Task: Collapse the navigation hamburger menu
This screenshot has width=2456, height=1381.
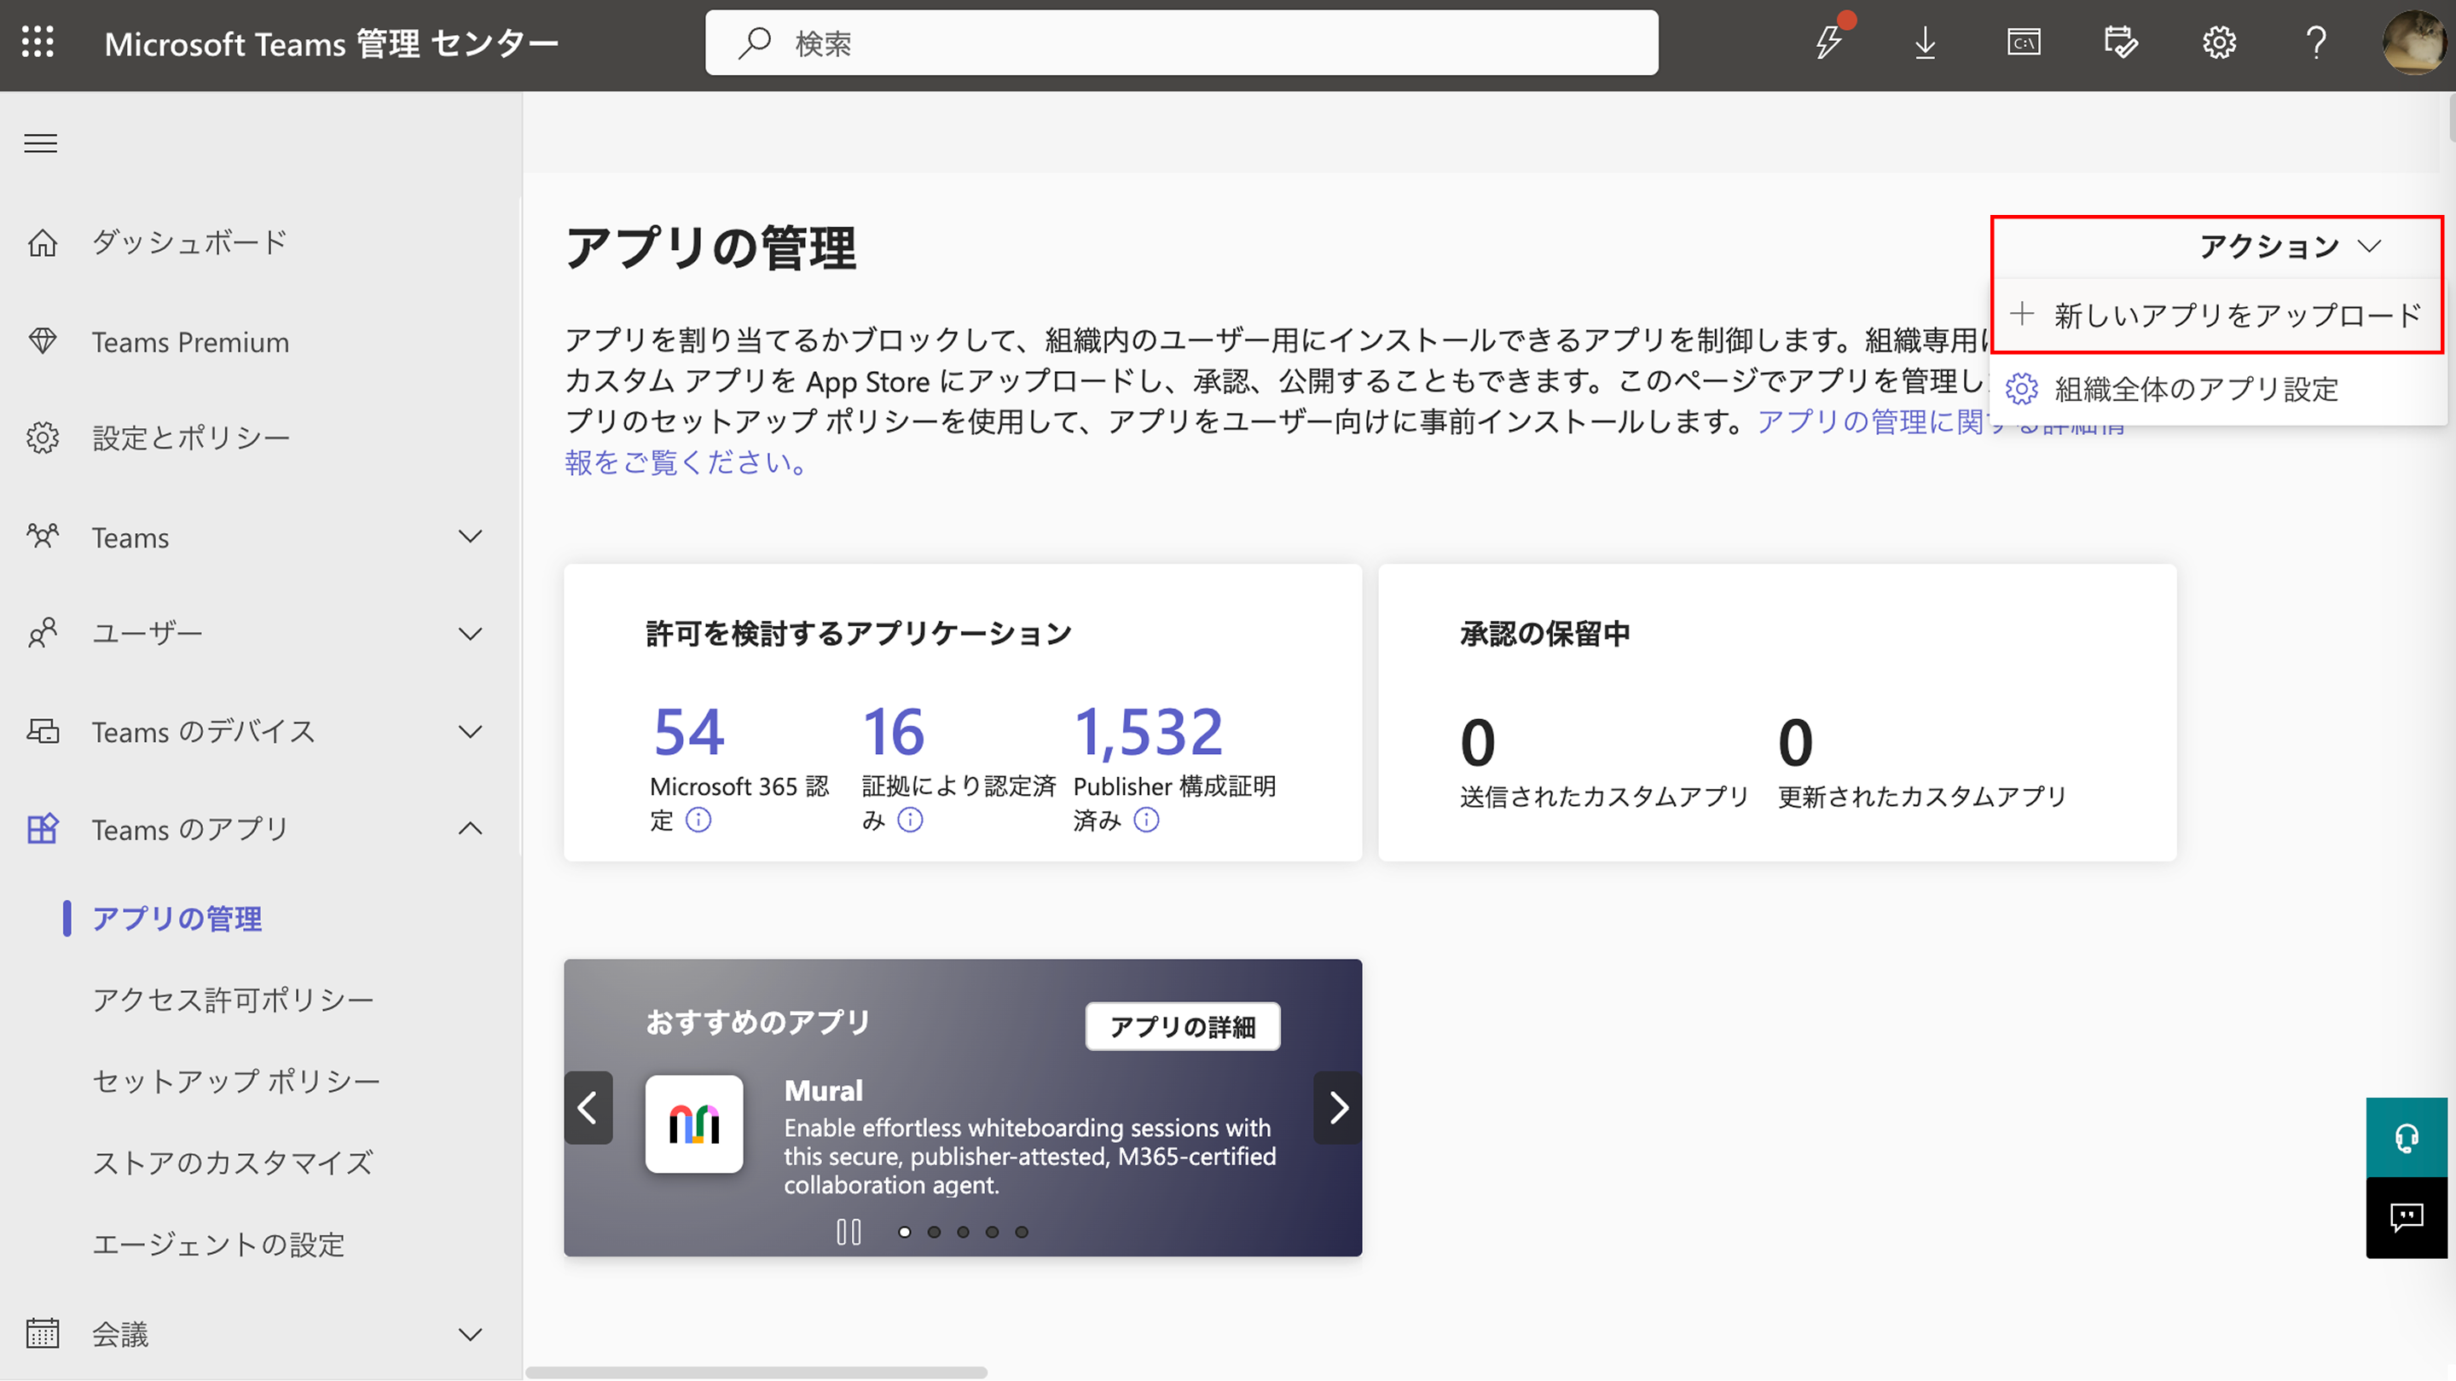Action: pyautogui.click(x=40, y=143)
